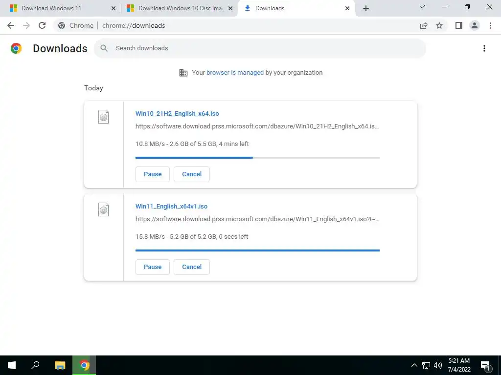Open the tab search chevron
This screenshot has height=375, width=501.
[x=422, y=7]
